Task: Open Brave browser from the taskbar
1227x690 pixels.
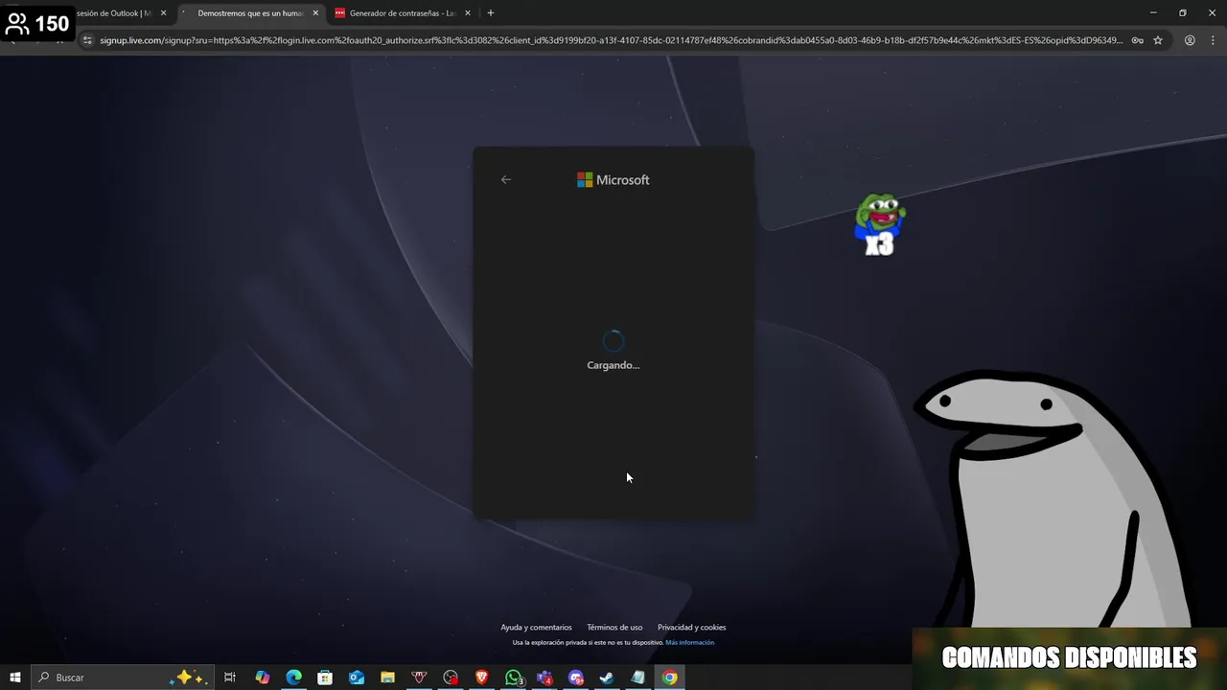Action: (x=482, y=678)
